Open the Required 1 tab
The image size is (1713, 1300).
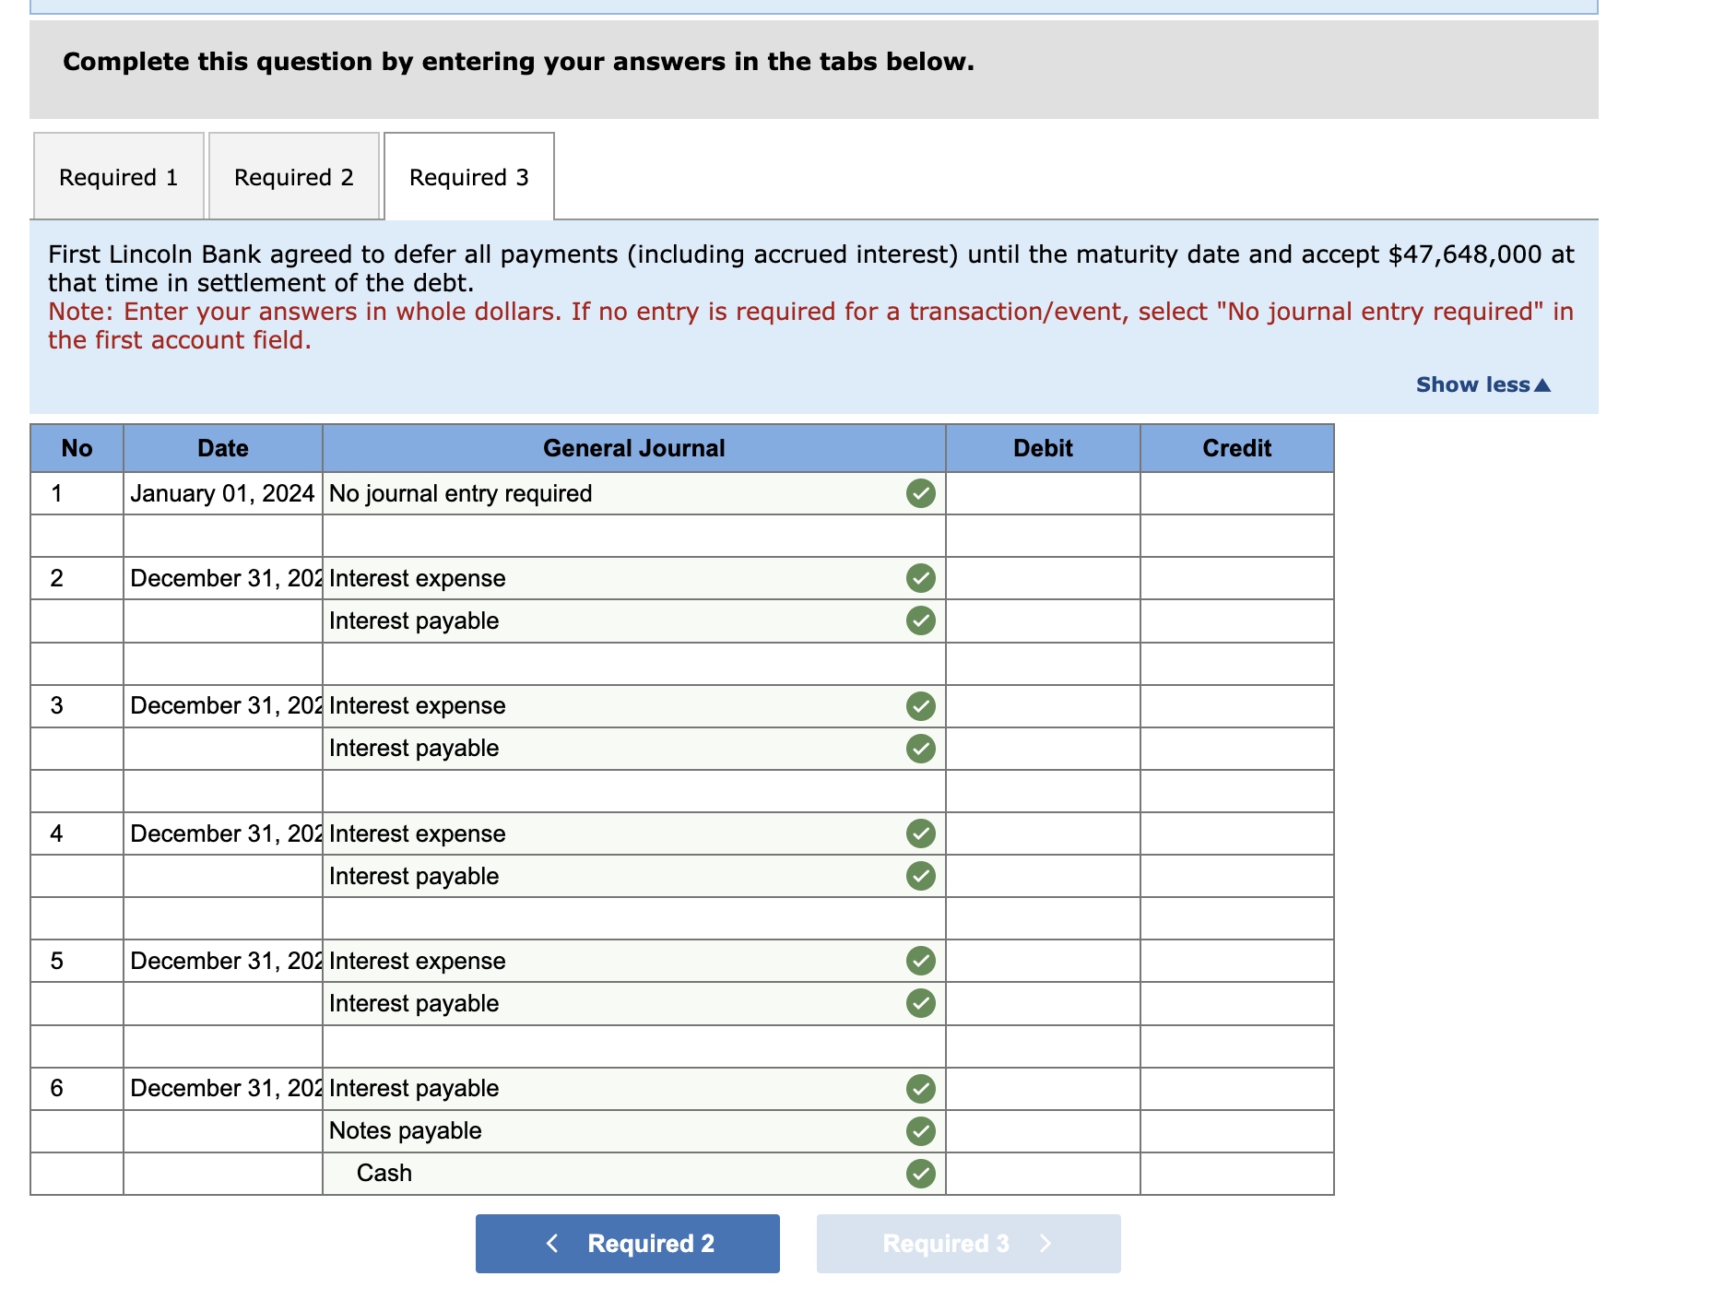coord(119,176)
